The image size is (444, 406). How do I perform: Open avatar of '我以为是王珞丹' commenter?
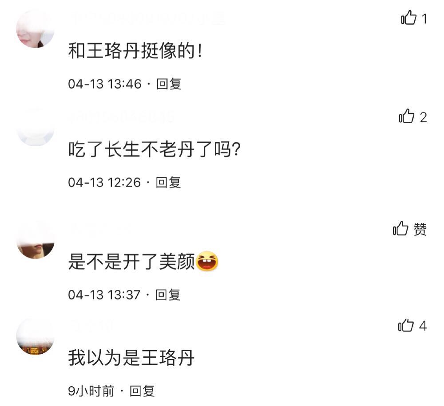click(35, 336)
